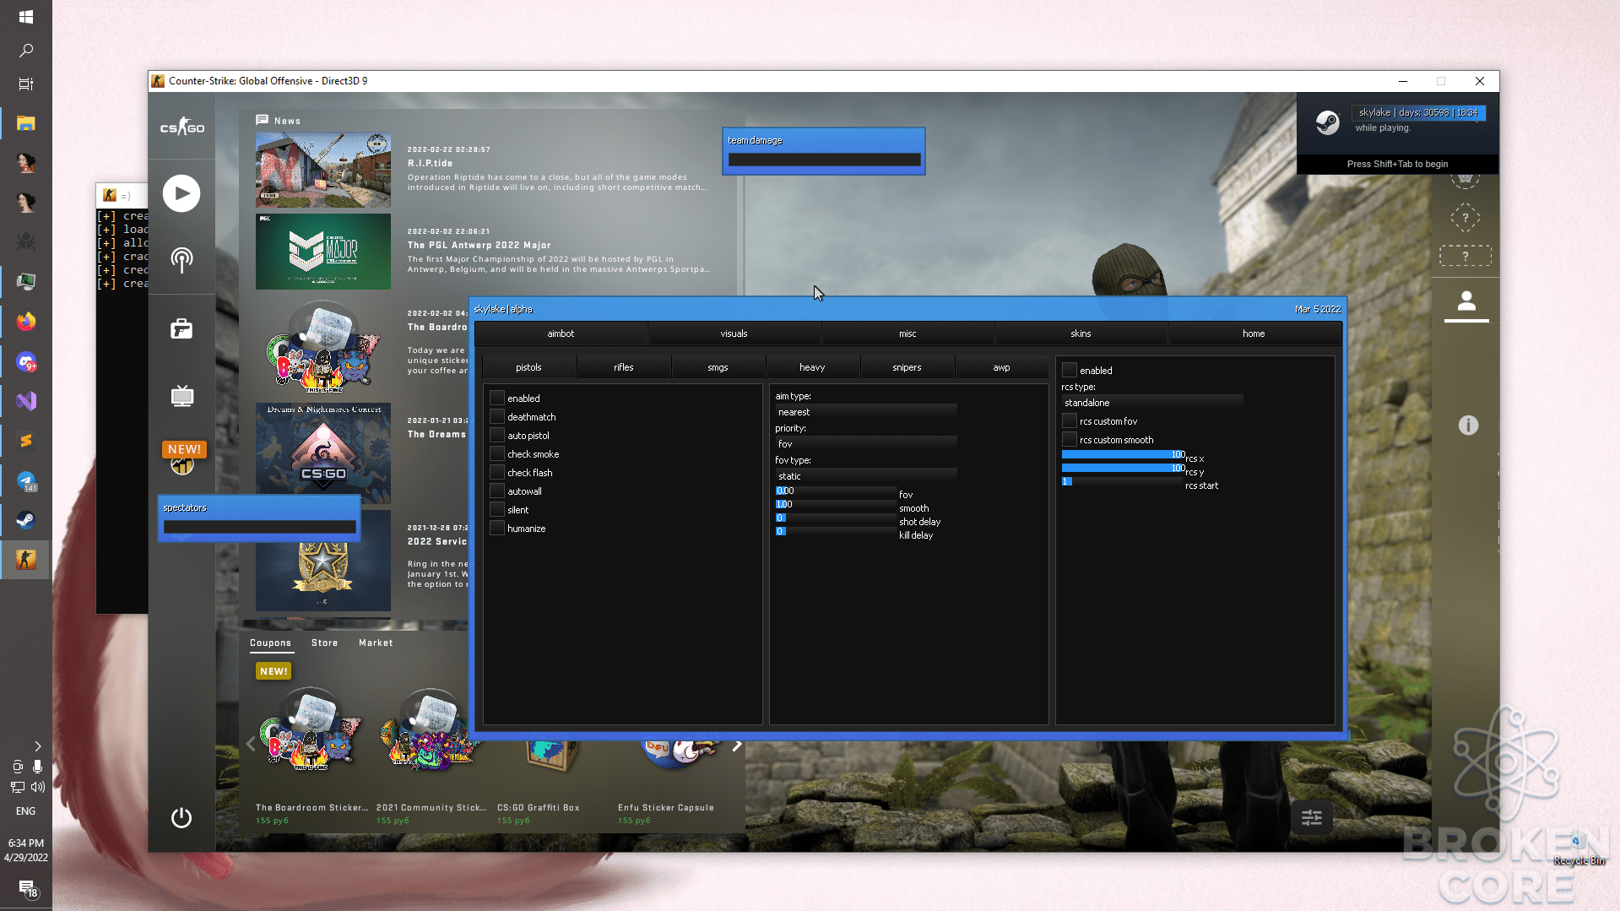Expand hidden taskbar tray chevron
Screen dimensions: 1620x911
pos(37,746)
